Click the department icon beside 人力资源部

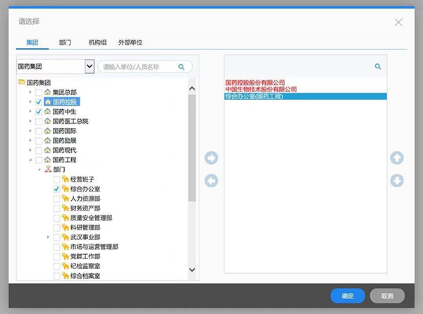click(x=66, y=199)
